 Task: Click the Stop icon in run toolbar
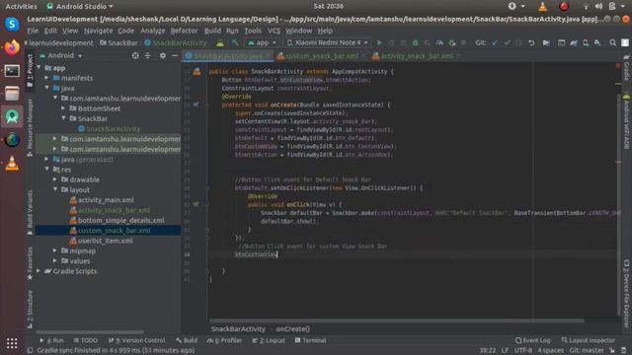coord(464,42)
